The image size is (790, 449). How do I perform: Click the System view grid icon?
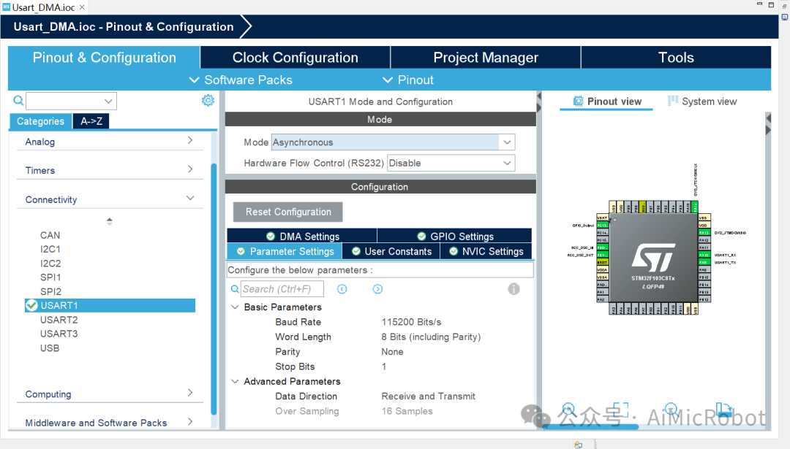(673, 101)
